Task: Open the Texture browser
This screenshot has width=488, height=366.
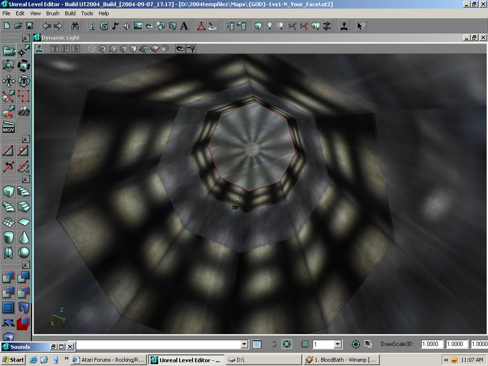Action: [138, 26]
